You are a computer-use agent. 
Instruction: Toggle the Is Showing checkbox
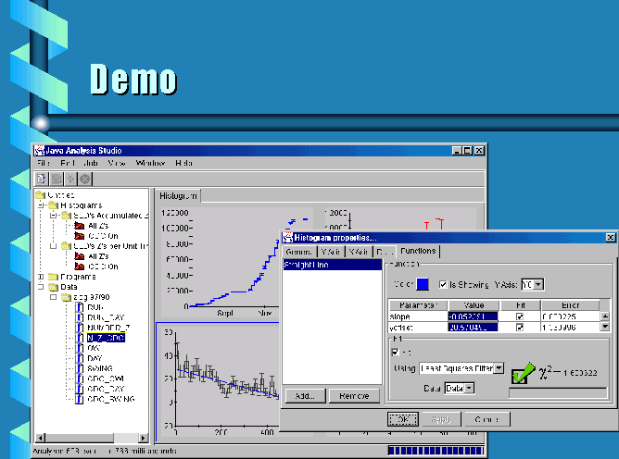(444, 284)
